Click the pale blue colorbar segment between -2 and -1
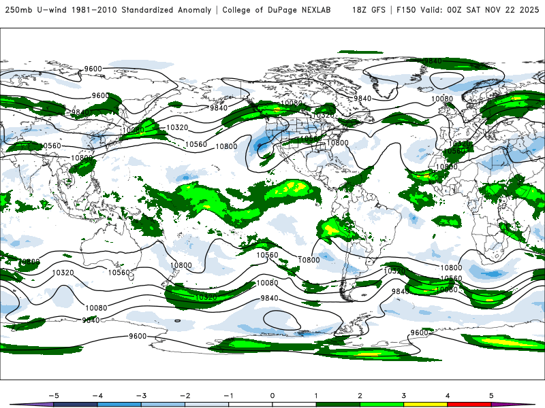Image resolution: width=545 pixels, height=408 pixels. pos(207,405)
